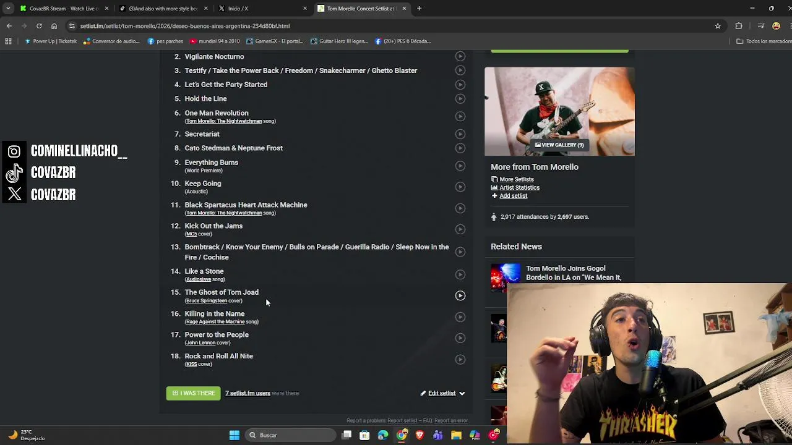Open the Power Up | Ticketek bookmark
792x445 pixels.
click(51, 41)
